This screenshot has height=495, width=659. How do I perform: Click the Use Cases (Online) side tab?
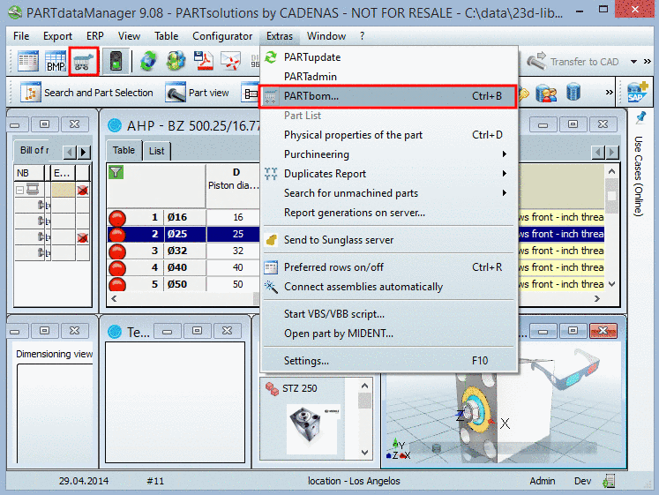pyautogui.click(x=639, y=176)
